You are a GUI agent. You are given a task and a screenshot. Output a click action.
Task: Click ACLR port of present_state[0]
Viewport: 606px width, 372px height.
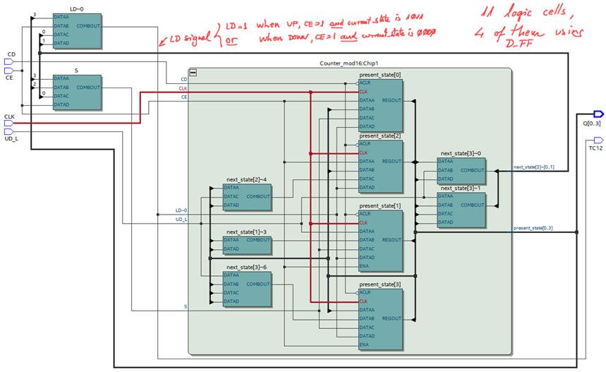(365, 83)
